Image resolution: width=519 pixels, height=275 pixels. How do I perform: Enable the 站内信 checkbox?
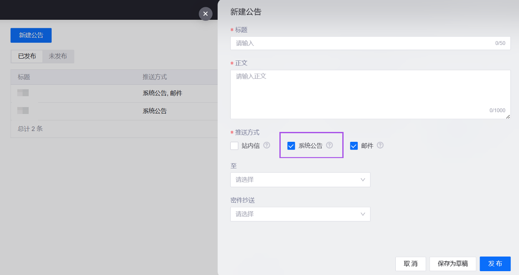coord(234,146)
